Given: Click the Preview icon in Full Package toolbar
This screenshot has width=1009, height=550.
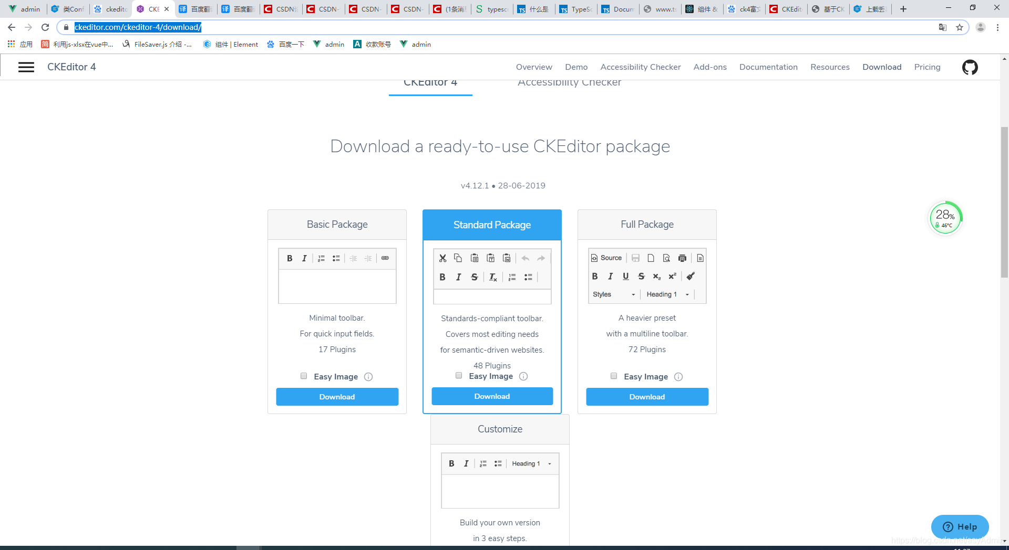Looking at the screenshot, I should [x=666, y=258].
